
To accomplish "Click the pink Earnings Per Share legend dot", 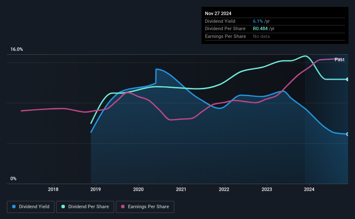I will [x=123, y=206].
